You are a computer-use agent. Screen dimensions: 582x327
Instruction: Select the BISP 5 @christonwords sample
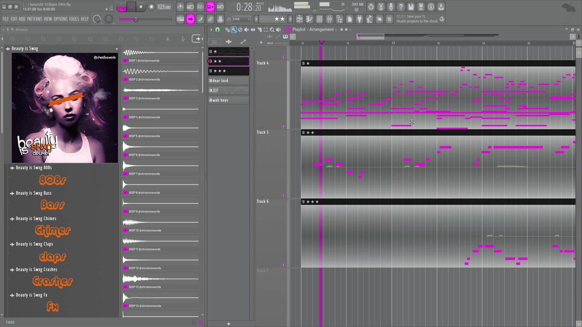tap(161, 131)
